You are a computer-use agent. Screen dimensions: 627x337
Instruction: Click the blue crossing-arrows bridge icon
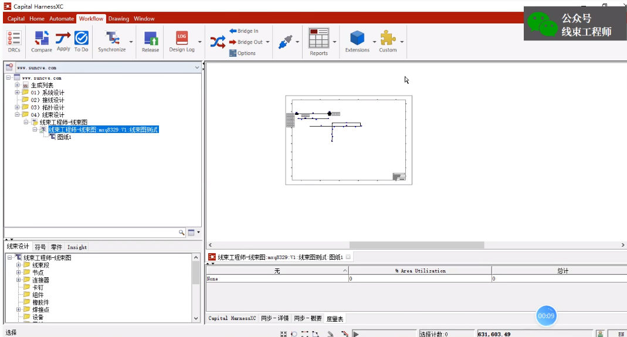(x=218, y=42)
